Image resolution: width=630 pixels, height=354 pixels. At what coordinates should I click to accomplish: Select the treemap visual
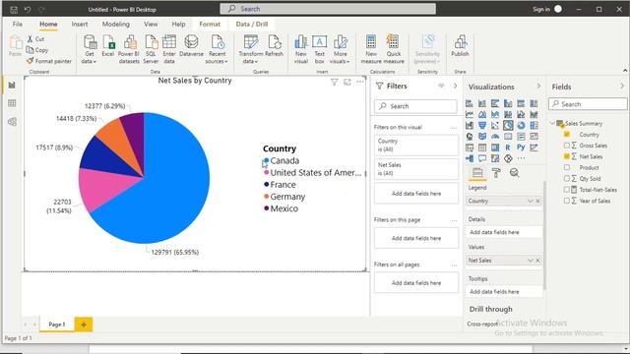[x=534, y=125]
